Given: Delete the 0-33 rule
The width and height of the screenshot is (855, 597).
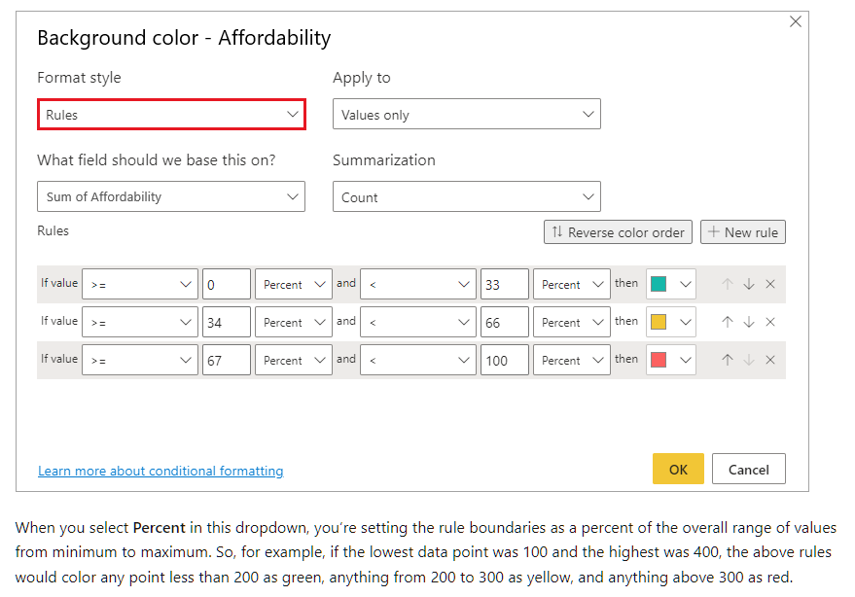Looking at the screenshot, I should (x=770, y=284).
